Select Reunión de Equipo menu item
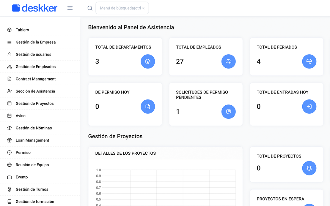 pyautogui.click(x=40, y=165)
